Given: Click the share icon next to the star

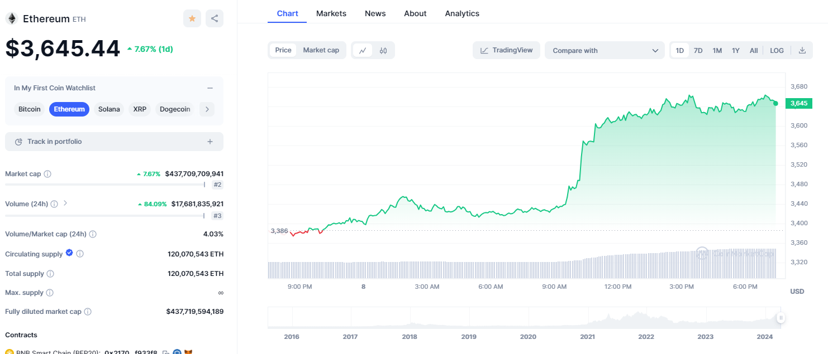Looking at the screenshot, I should point(215,18).
